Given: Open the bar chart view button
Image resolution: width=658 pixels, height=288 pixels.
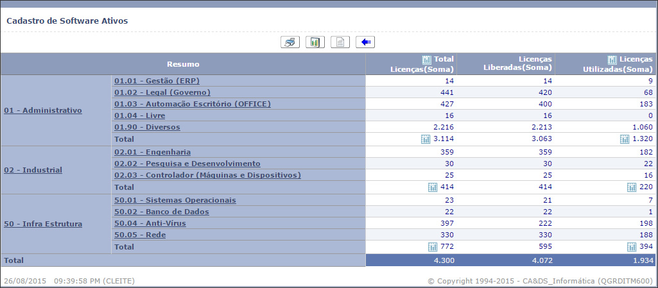Looking at the screenshot, I should (315, 42).
